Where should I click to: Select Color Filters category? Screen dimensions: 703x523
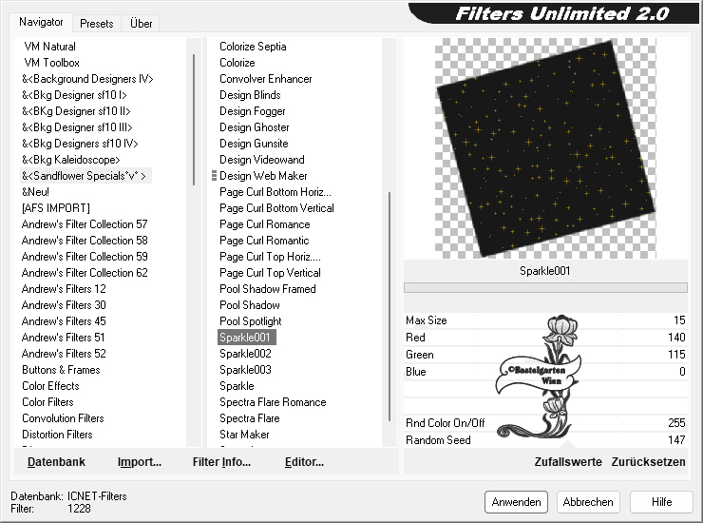click(47, 402)
